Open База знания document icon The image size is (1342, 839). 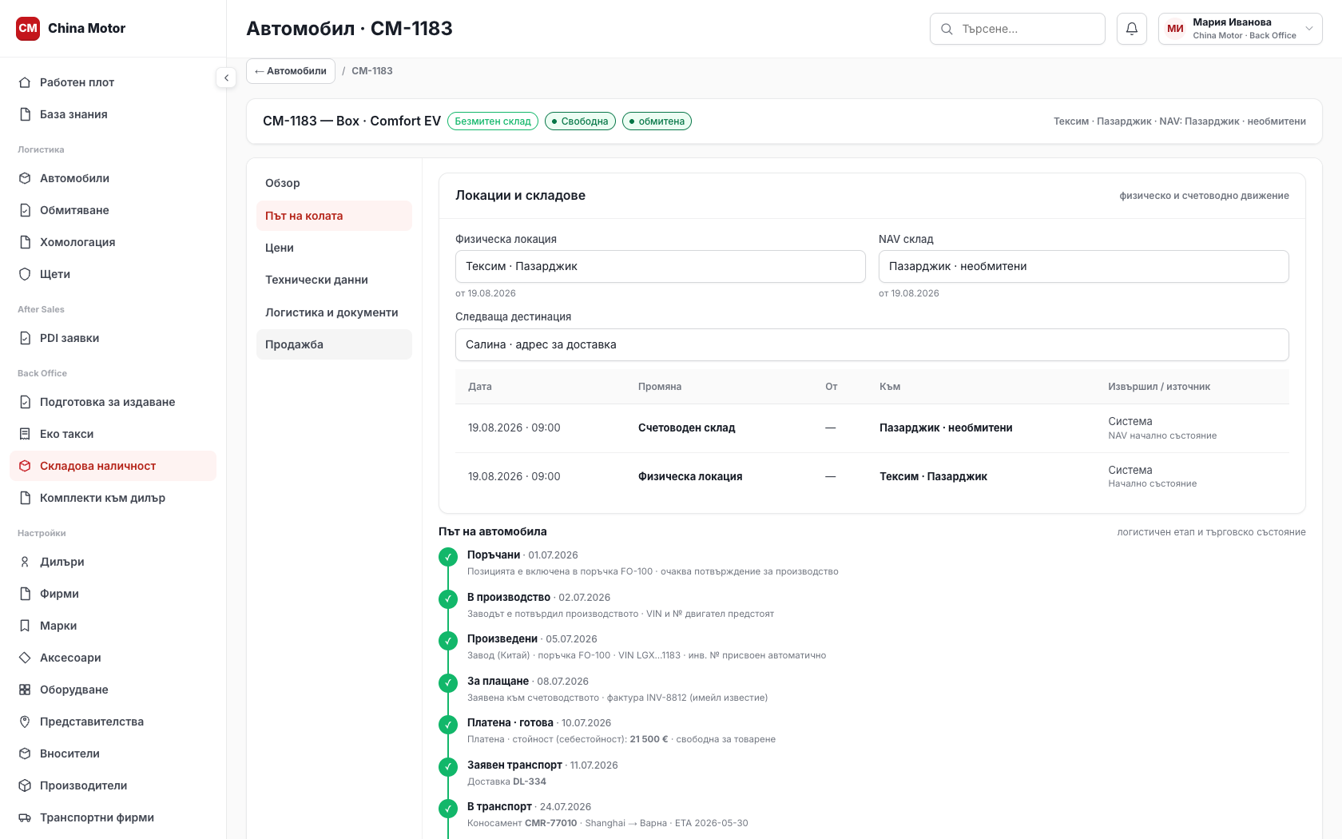tap(25, 114)
